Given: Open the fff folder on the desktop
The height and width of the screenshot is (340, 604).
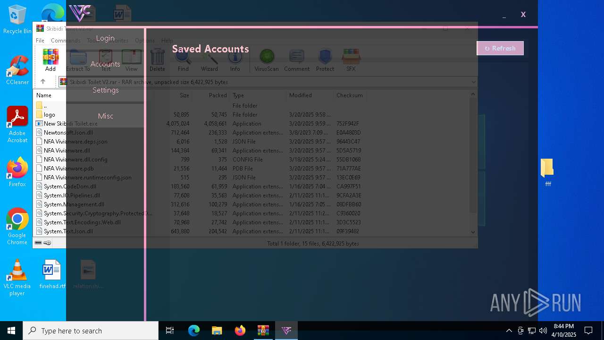Looking at the screenshot, I should 547,173.
